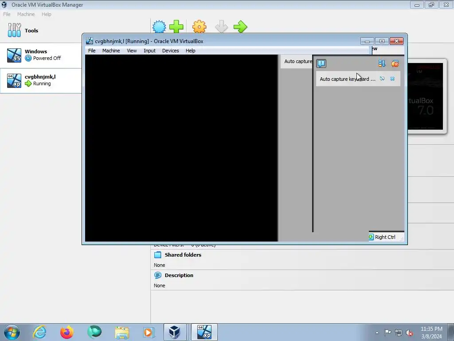
Task: Click the do-not-show-again icon on Auto capture notification
Action: coord(382,79)
